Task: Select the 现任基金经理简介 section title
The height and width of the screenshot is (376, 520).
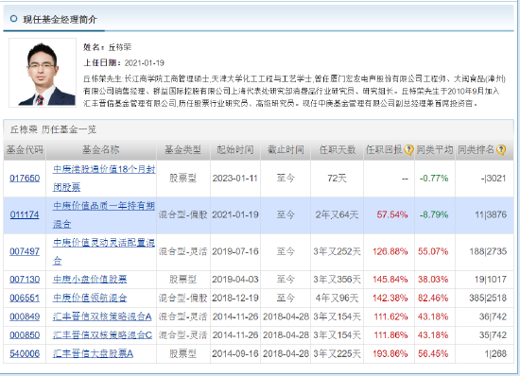Action: (x=60, y=19)
